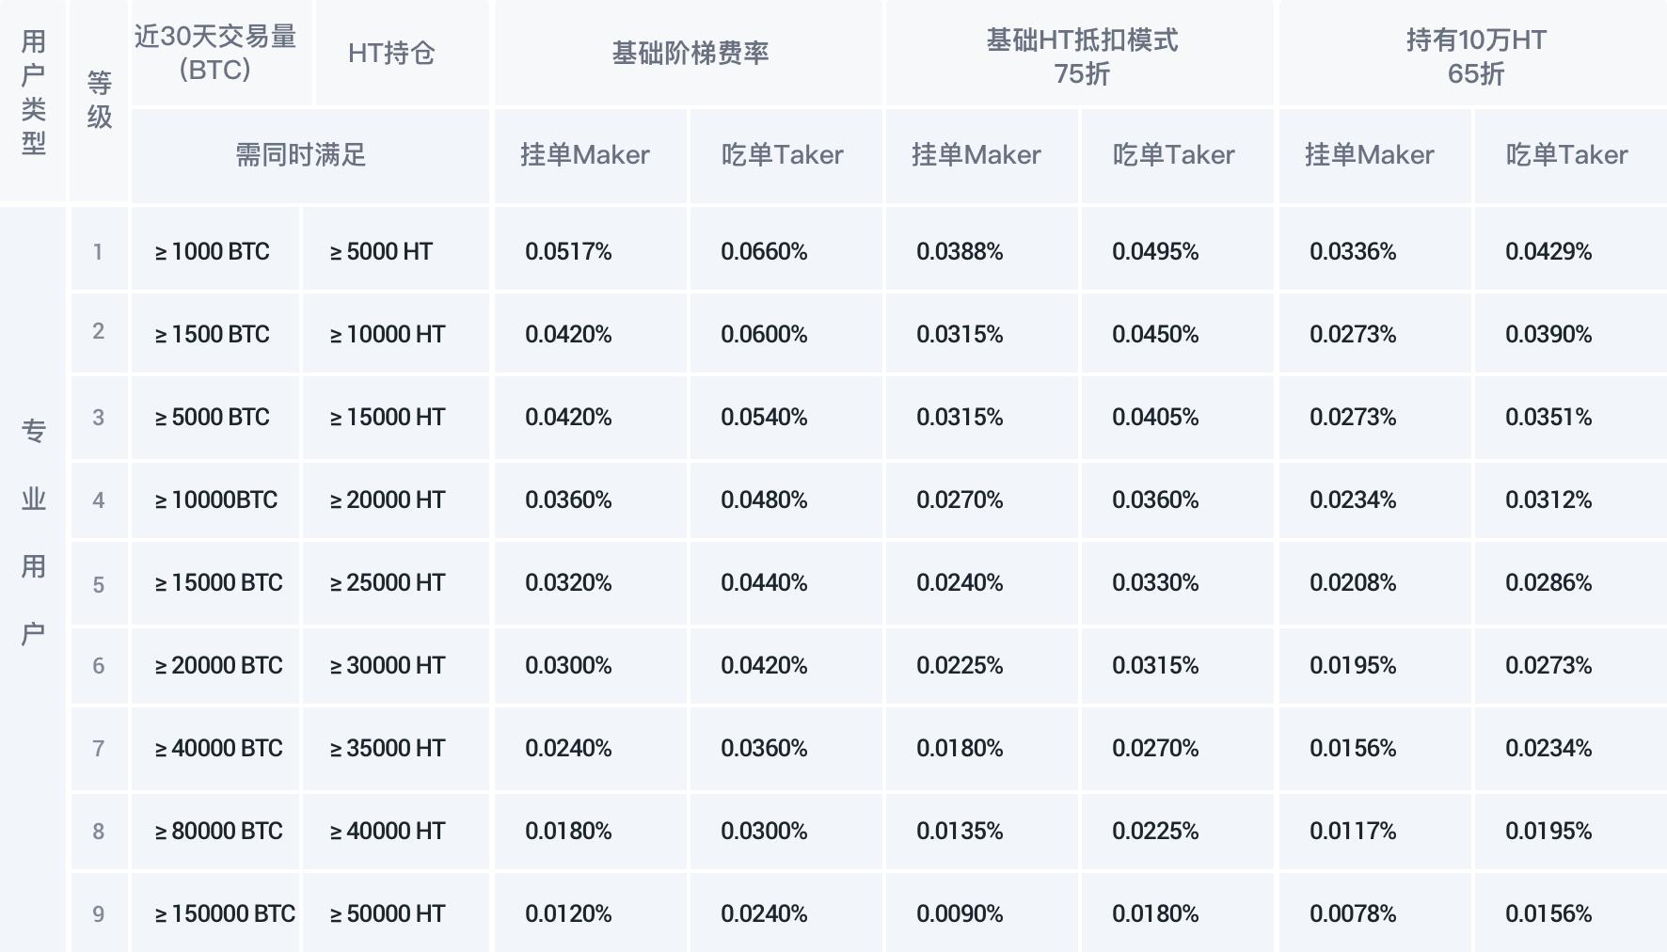Click the 等级 column header
The height and width of the screenshot is (952, 1667).
tap(99, 100)
